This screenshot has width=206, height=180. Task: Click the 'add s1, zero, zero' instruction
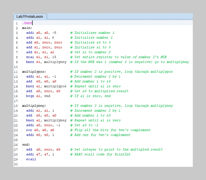tap(44, 47)
